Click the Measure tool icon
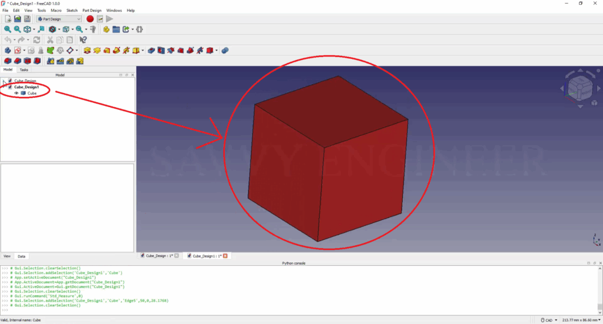603x324 pixels. click(93, 29)
